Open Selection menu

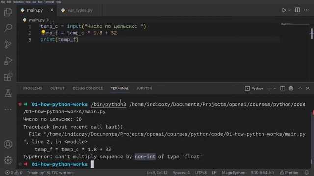click(x=18, y=2)
